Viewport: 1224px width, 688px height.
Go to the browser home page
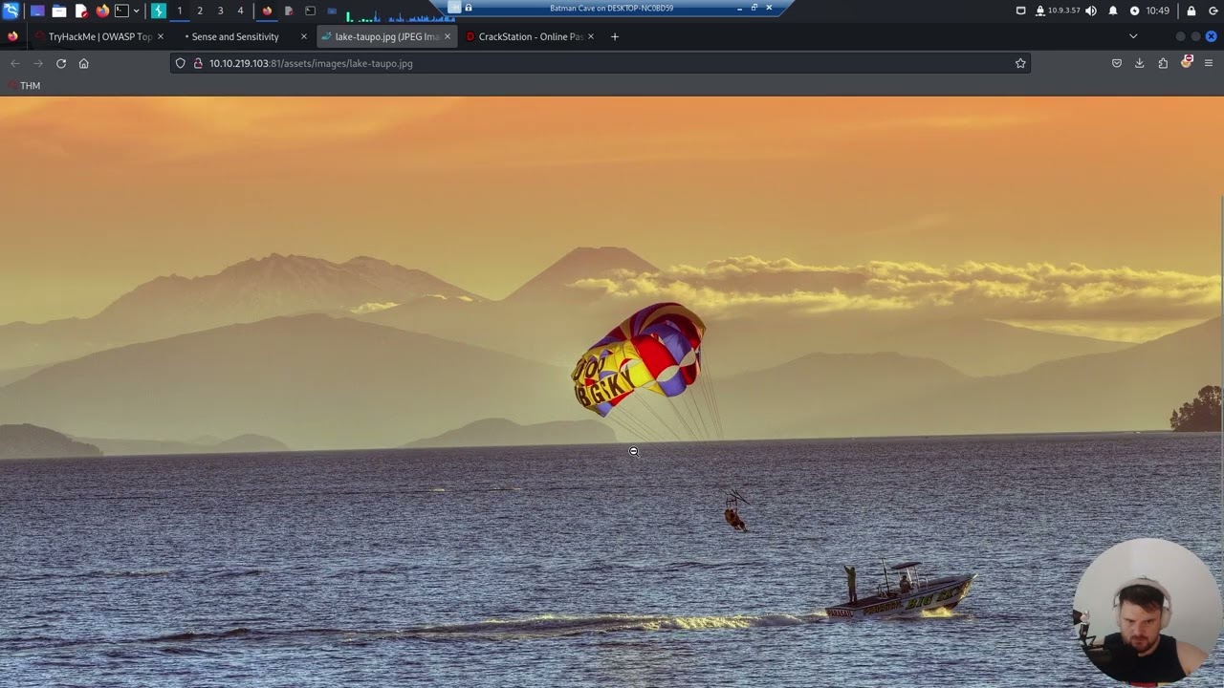pos(84,63)
